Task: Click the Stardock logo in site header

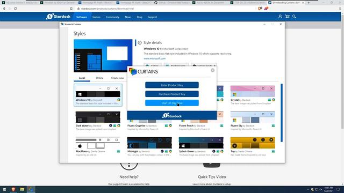Action: click(58, 17)
